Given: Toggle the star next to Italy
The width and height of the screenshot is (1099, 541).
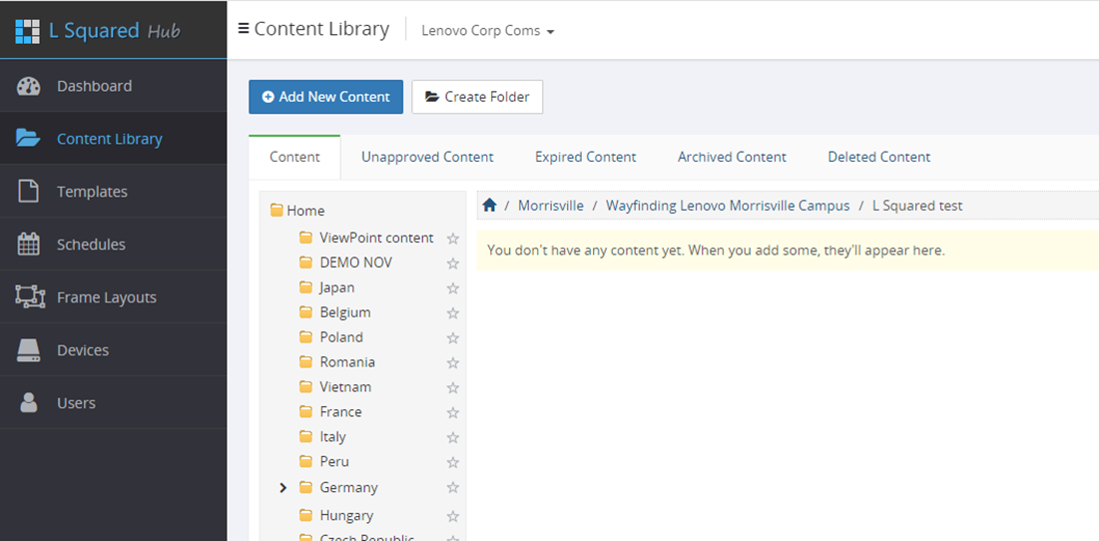Looking at the screenshot, I should tap(453, 437).
